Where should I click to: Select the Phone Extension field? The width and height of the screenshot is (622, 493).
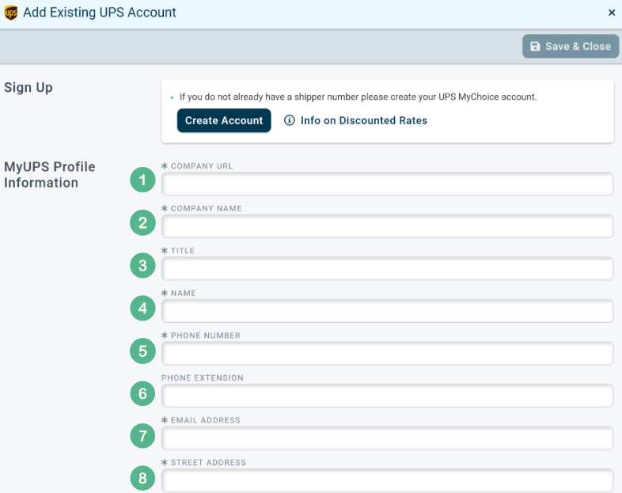[x=388, y=396]
